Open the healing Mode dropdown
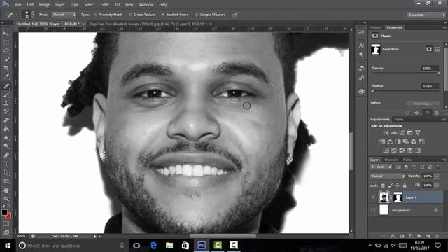This screenshot has width=448, height=252. point(64,15)
